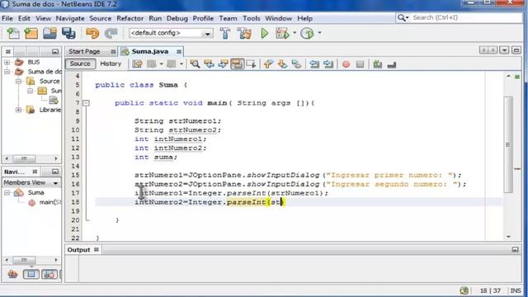Collapse the Suma class node in Navigator
Screen dimensions: 528x297
7,192
